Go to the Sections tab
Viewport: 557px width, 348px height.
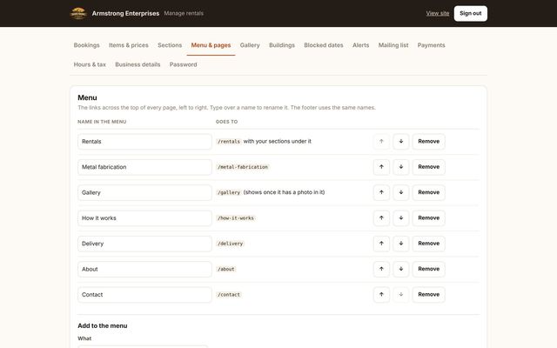170,45
